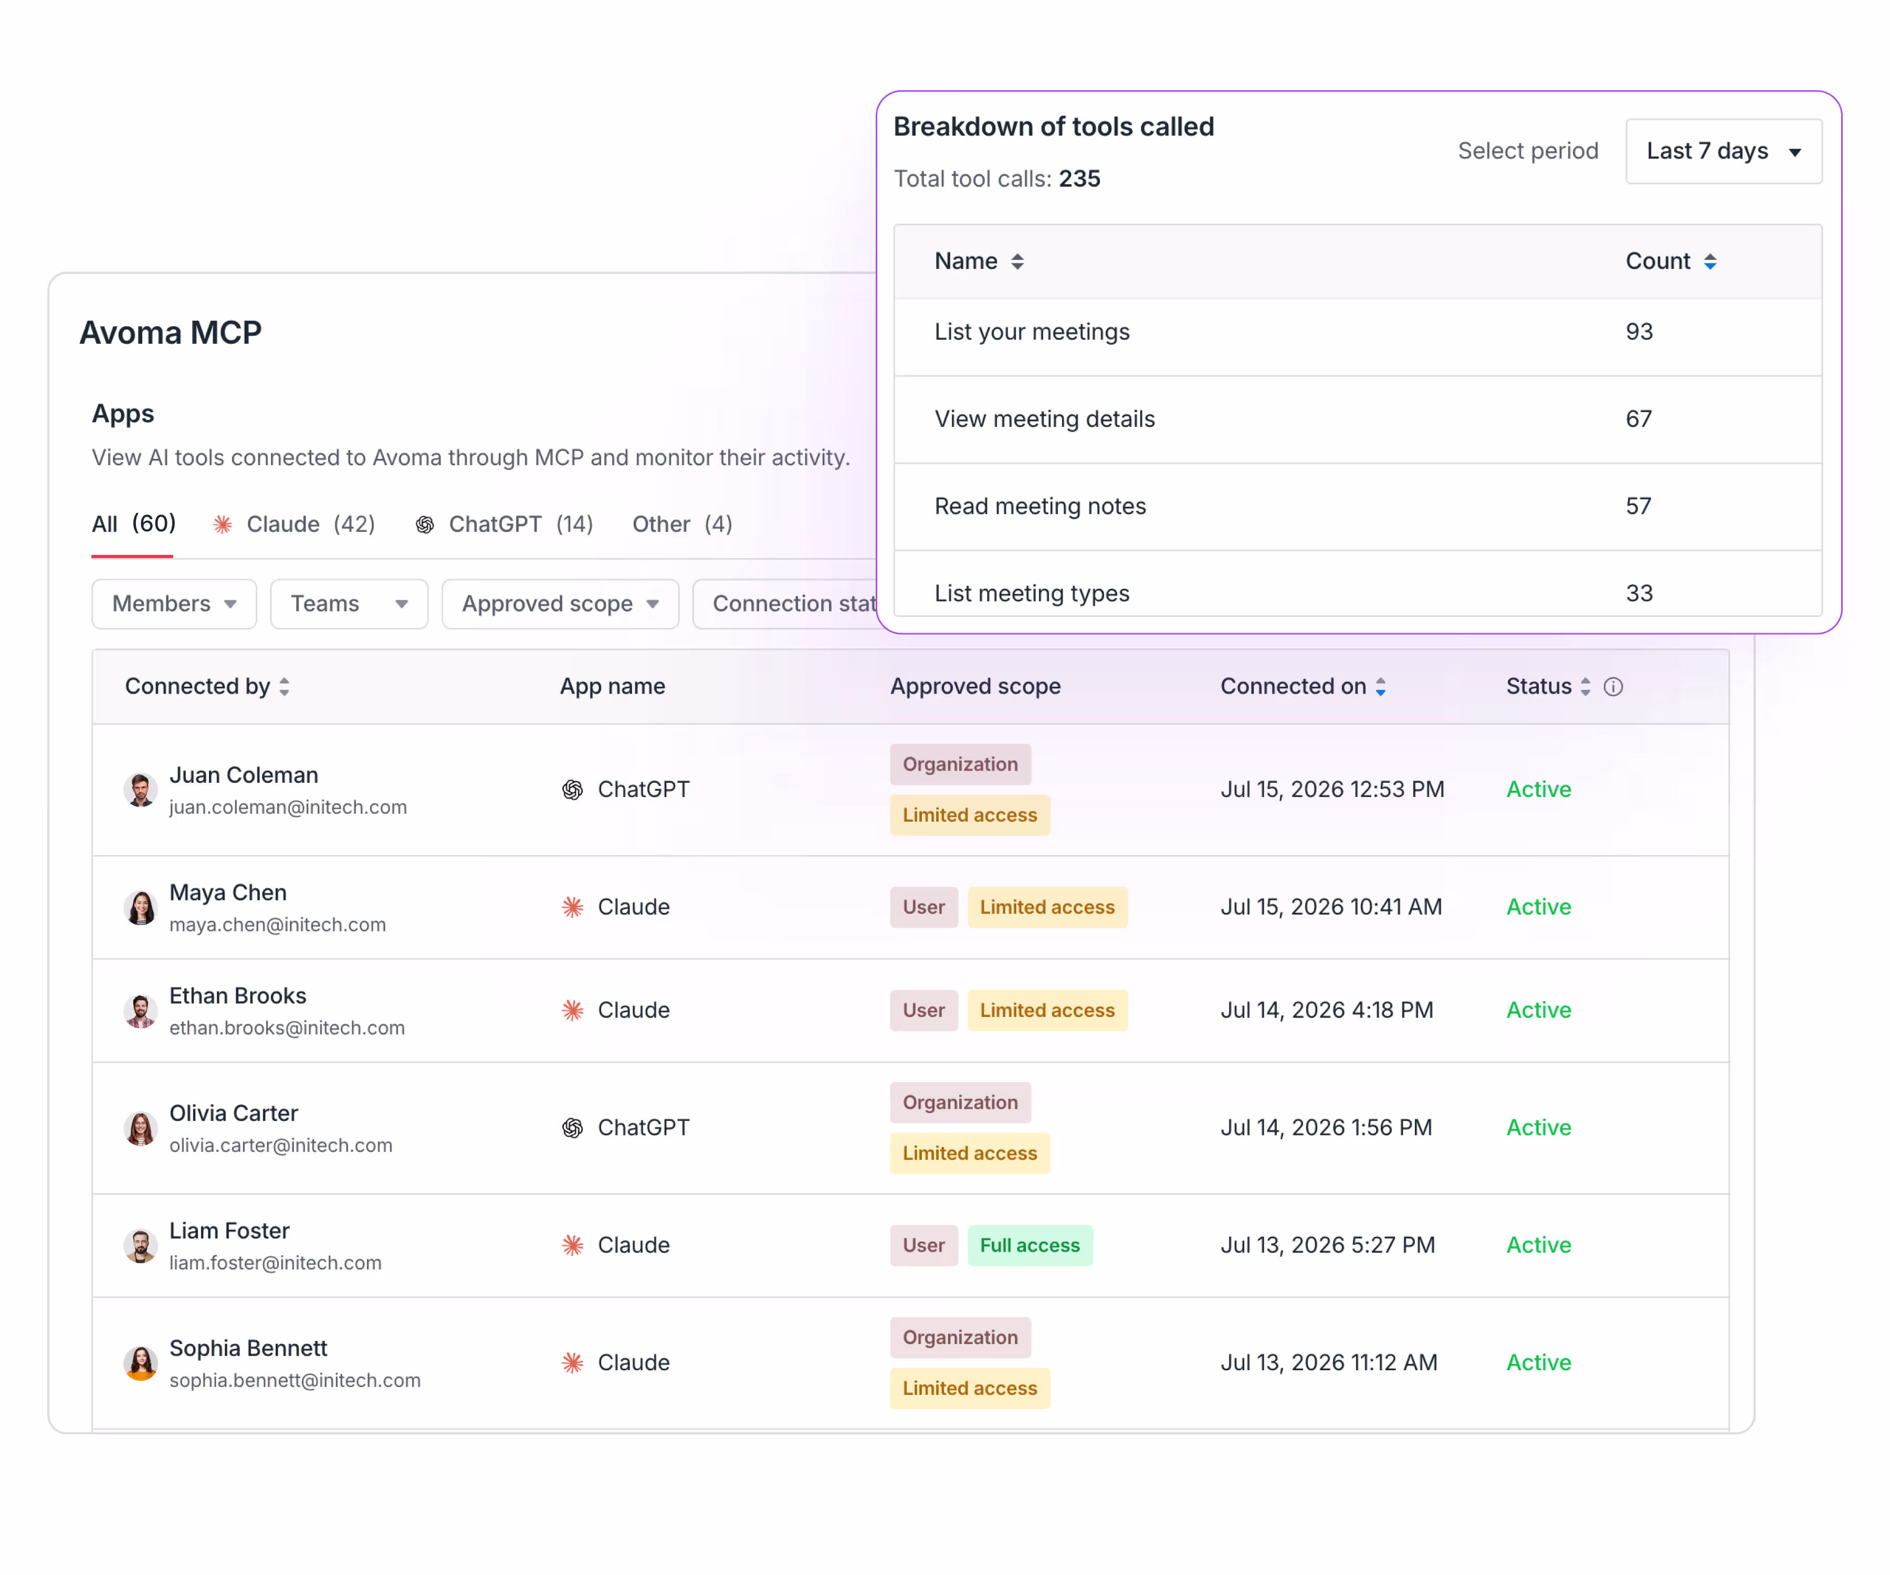Viewport: 1890px width, 1575px height.
Task: Switch to the All (60) tab
Action: [133, 524]
